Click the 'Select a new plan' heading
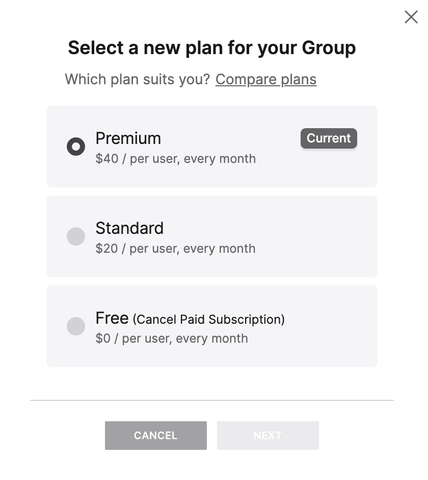 point(211,48)
